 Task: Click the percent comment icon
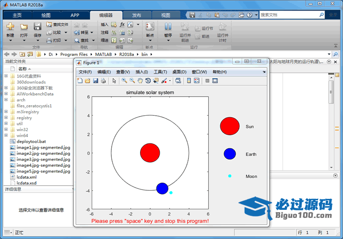[x=114, y=33]
